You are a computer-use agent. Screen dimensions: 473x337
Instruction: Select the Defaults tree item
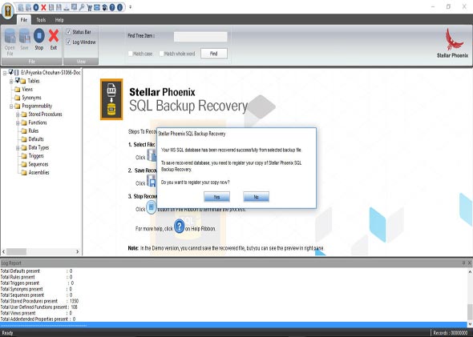36,139
